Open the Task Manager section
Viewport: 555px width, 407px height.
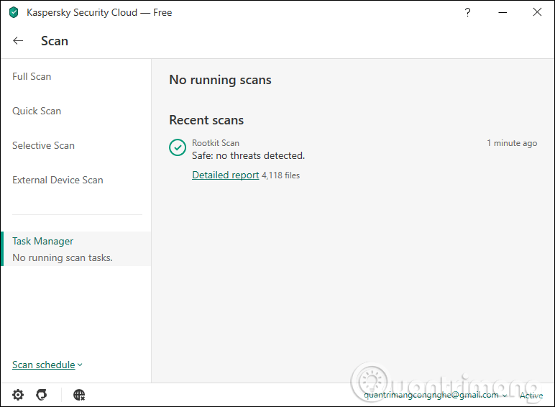tap(75, 249)
